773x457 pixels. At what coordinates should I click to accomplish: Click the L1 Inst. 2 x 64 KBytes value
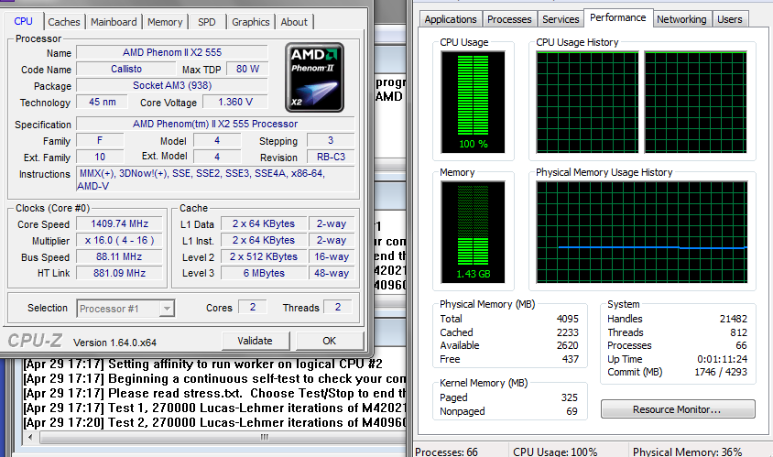click(264, 241)
